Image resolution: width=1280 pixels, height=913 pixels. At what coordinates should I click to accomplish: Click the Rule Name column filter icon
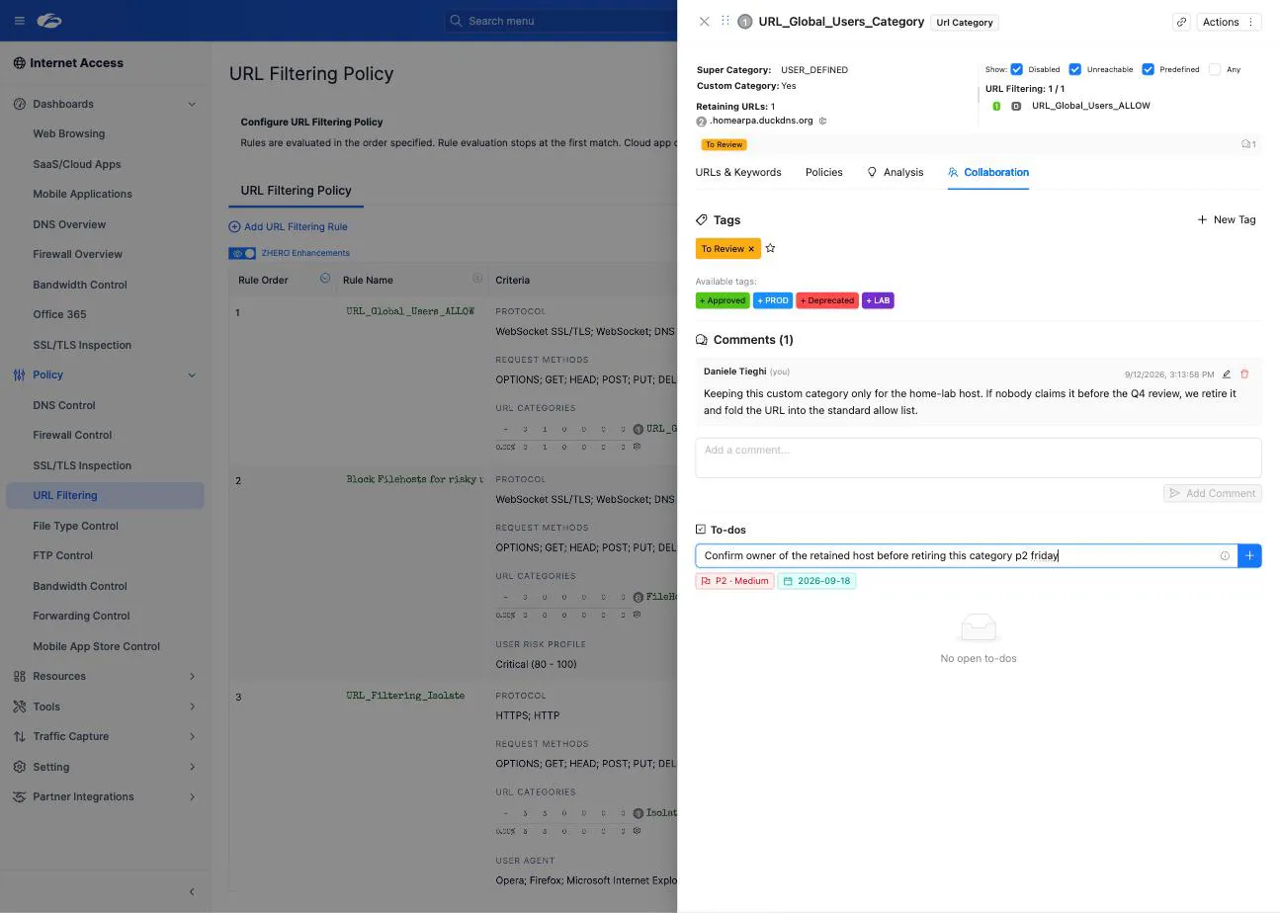[x=477, y=279]
